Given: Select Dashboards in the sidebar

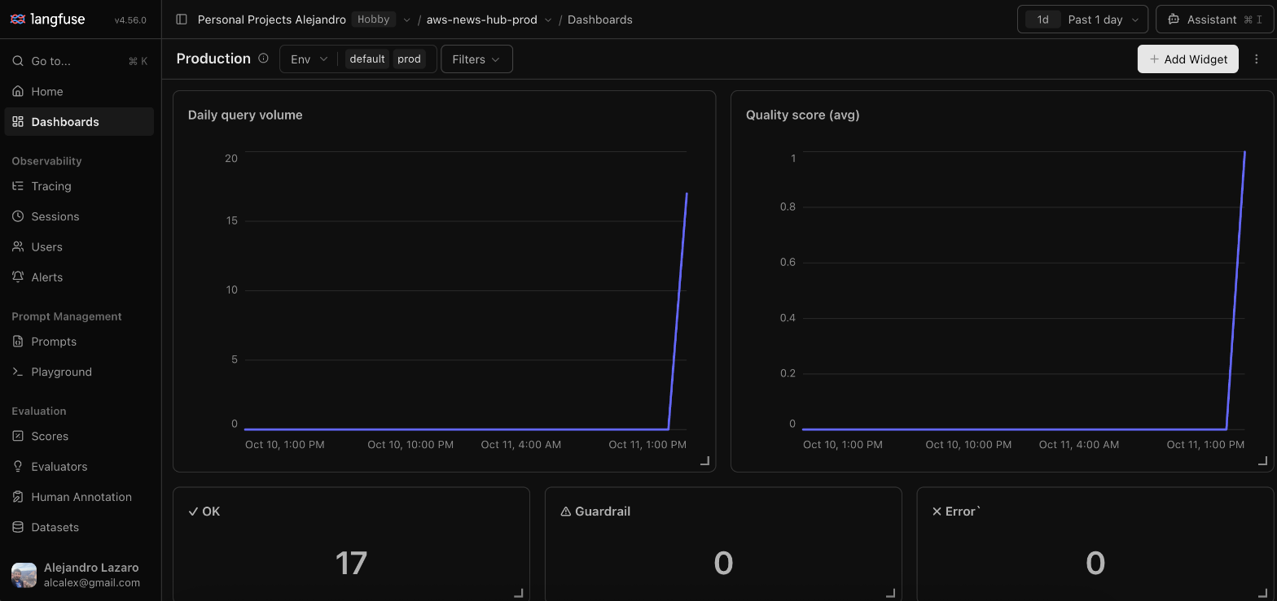Looking at the screenshot, I should (80, 122).
